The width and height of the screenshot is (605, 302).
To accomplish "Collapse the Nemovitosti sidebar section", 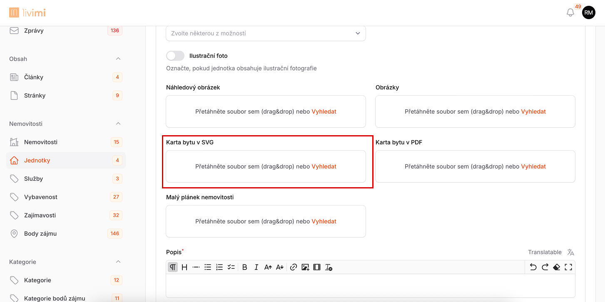I will (x=118, y=124).
